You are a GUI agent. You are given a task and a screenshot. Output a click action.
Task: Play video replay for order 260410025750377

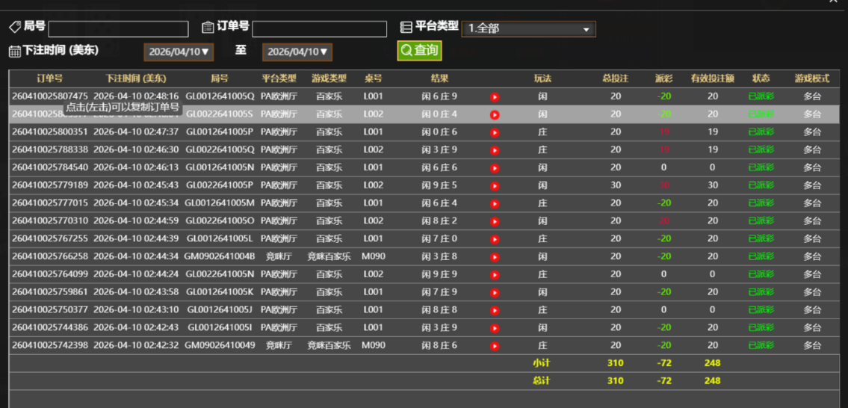495,311
